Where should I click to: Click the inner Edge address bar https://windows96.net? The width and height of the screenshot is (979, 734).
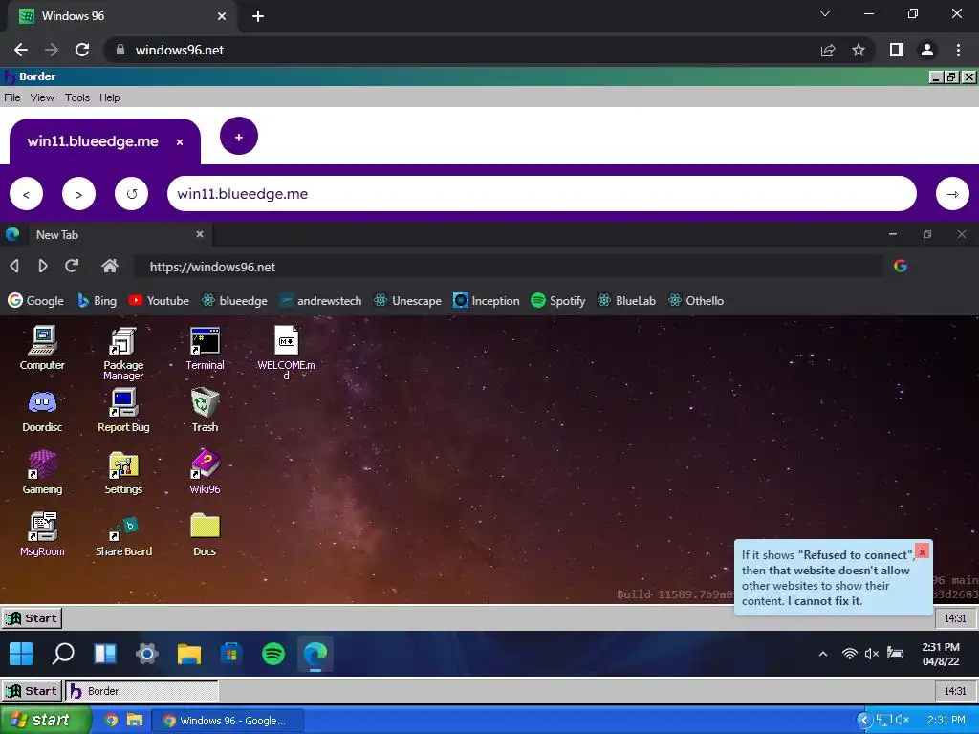click(x=509, y=267)
